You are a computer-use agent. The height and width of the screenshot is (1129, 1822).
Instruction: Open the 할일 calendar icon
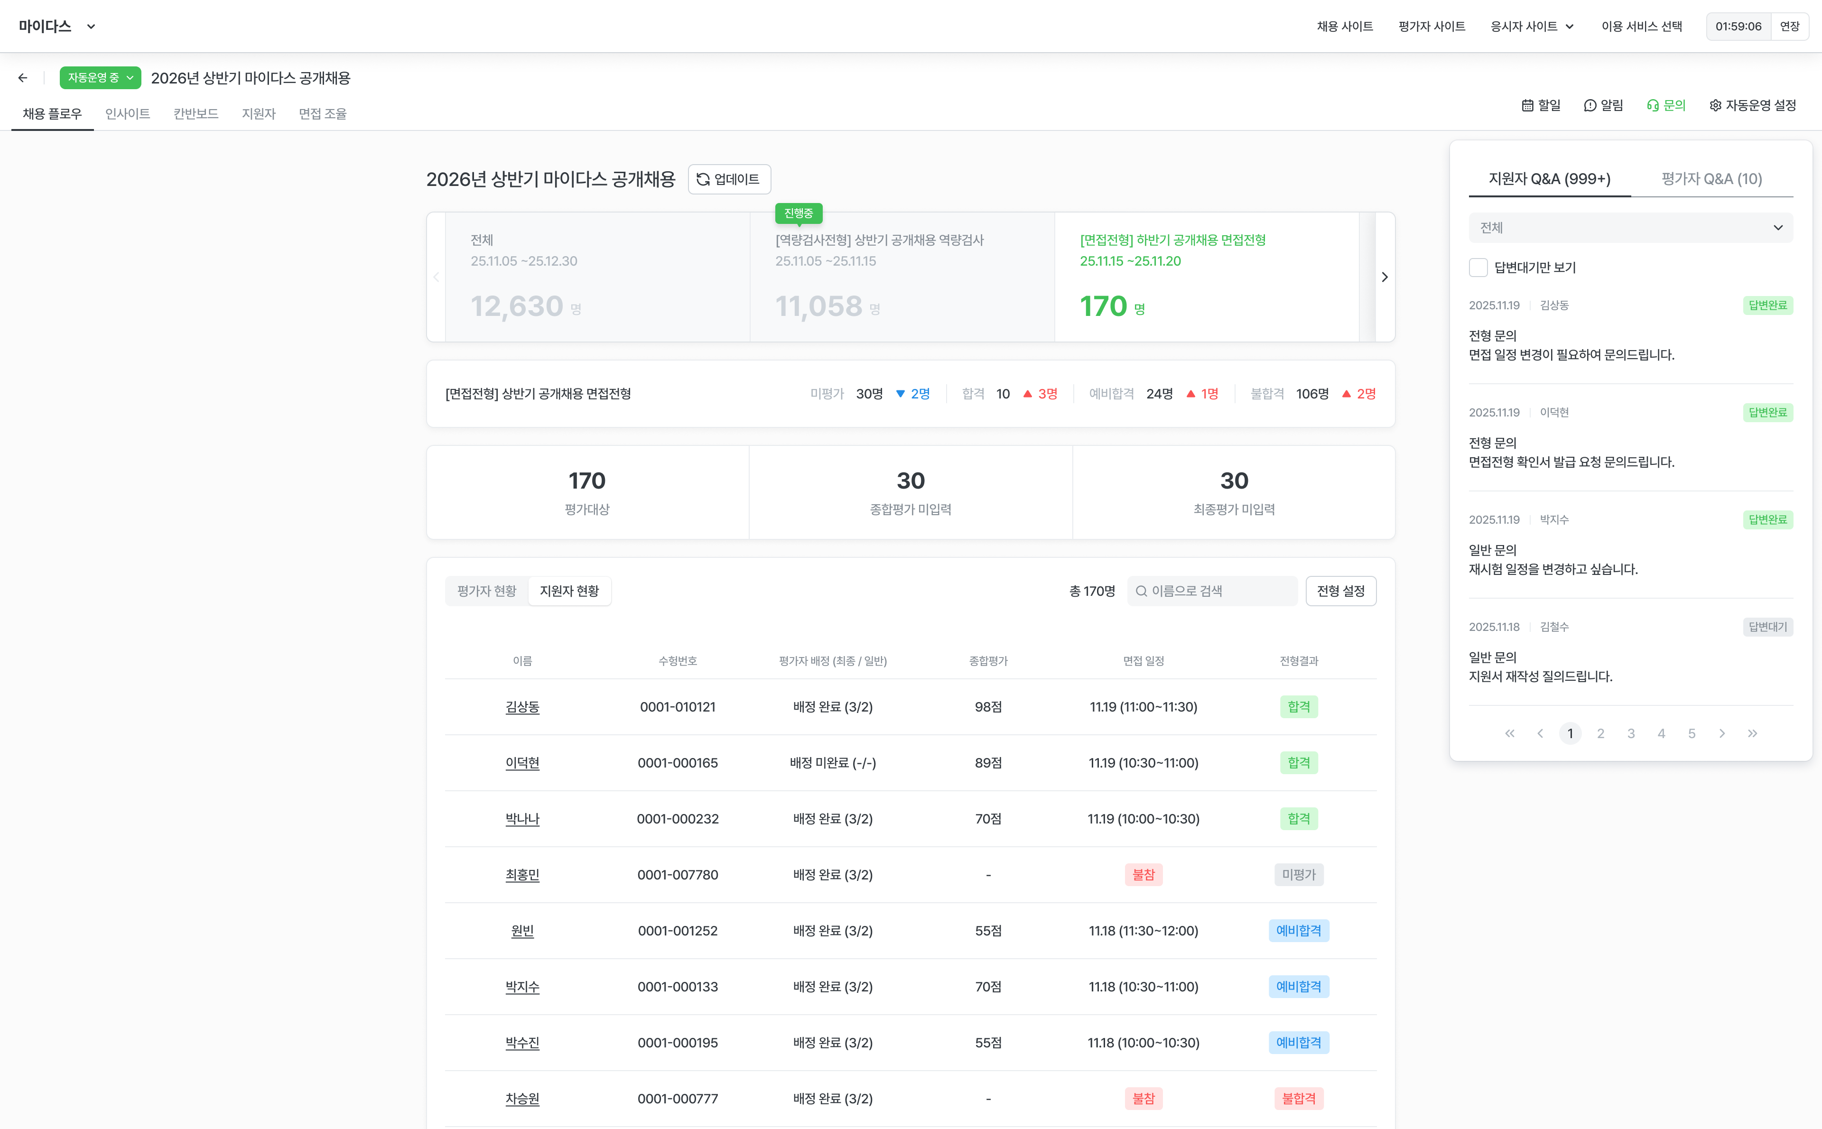coord(1527,105)
